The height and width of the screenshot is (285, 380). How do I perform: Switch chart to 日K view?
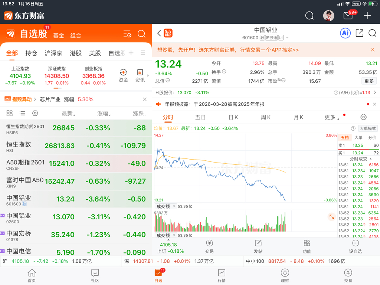point(233,118)
